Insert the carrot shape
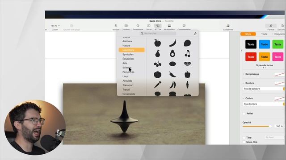 coord(157,85)
